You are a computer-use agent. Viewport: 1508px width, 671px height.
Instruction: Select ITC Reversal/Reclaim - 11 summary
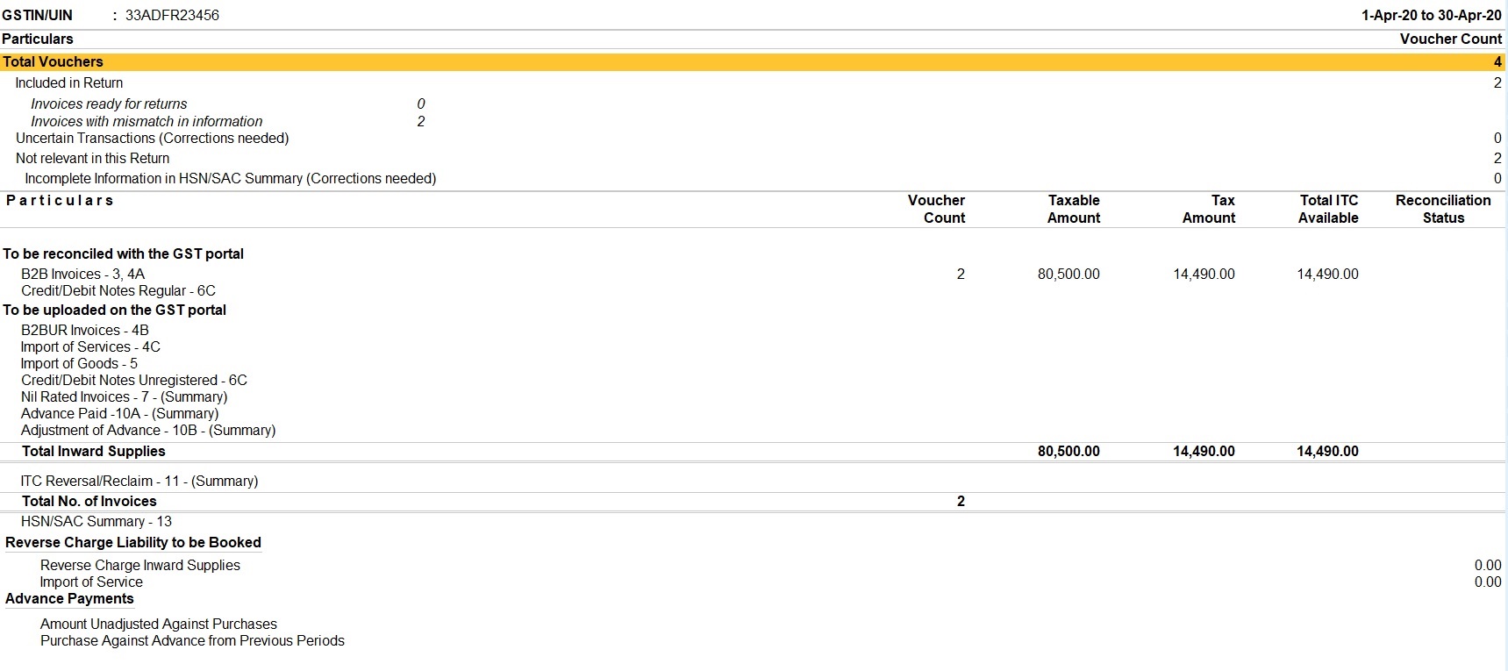click(139, 481)
